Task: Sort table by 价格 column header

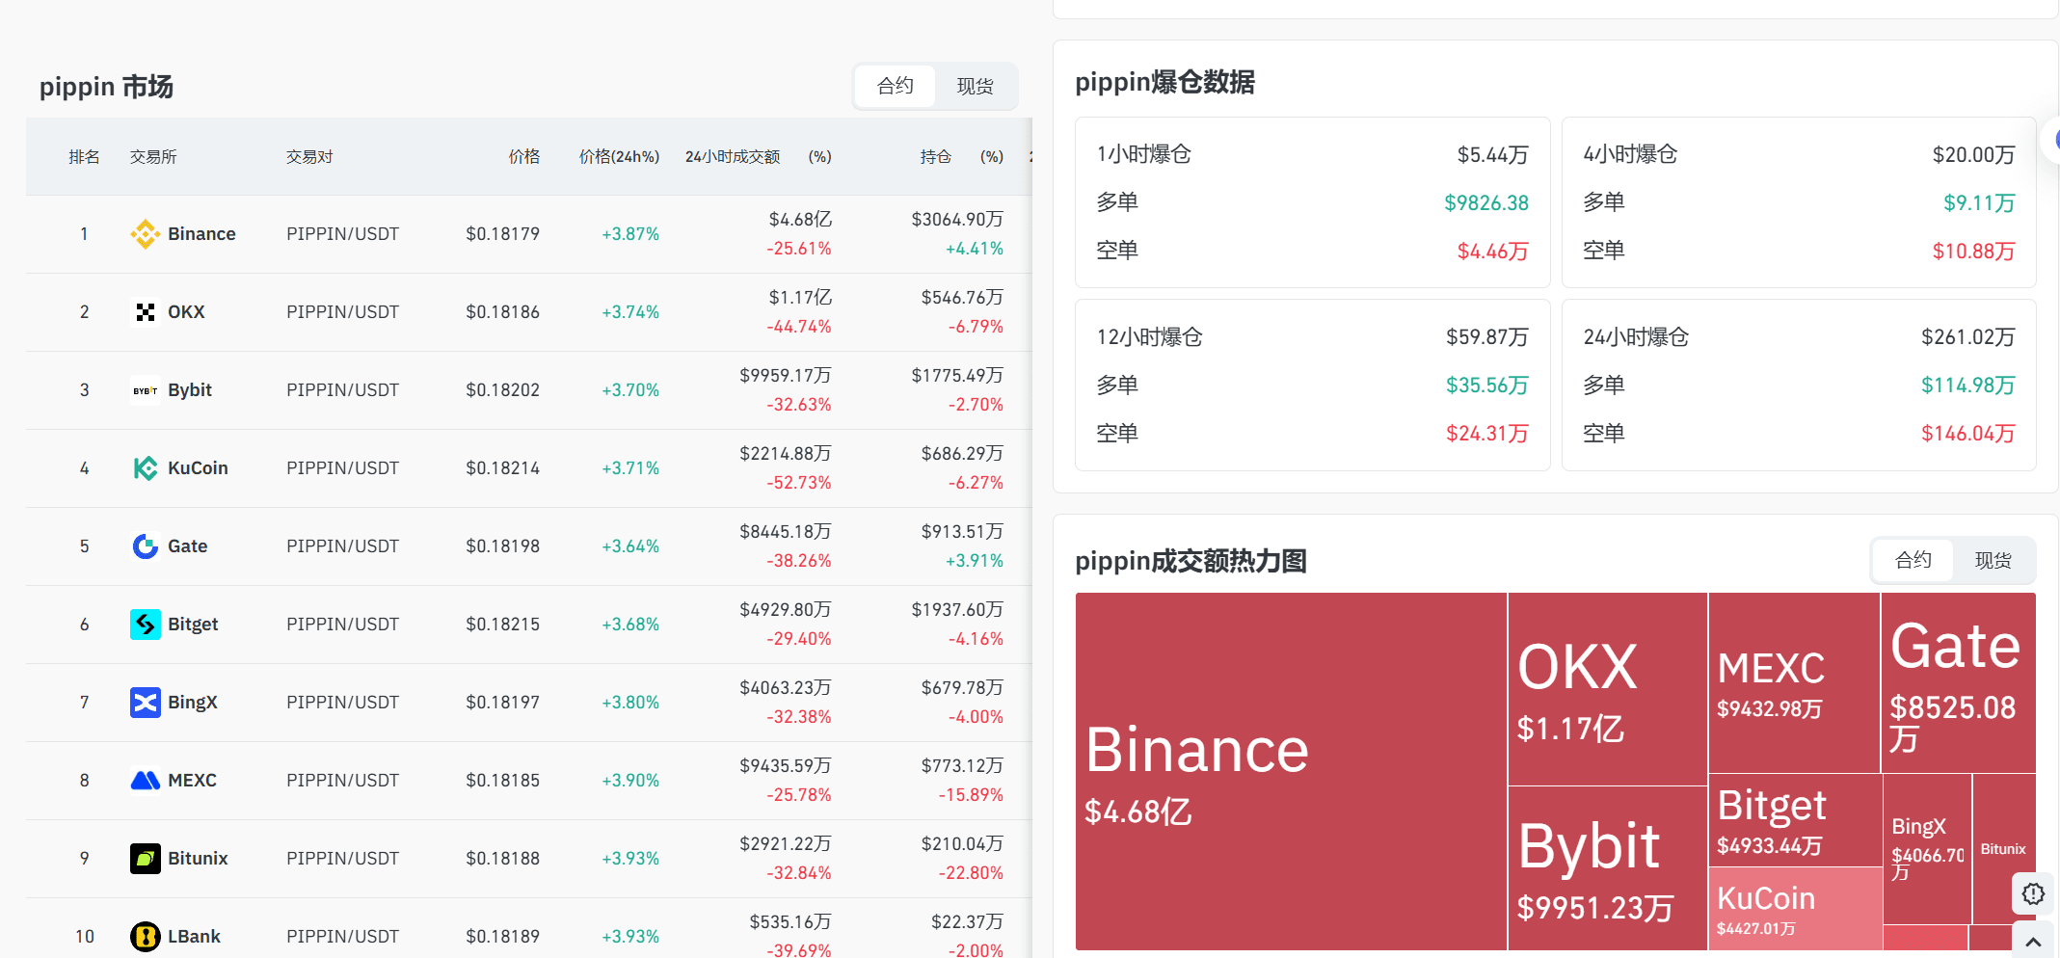Action: (524, 157)
